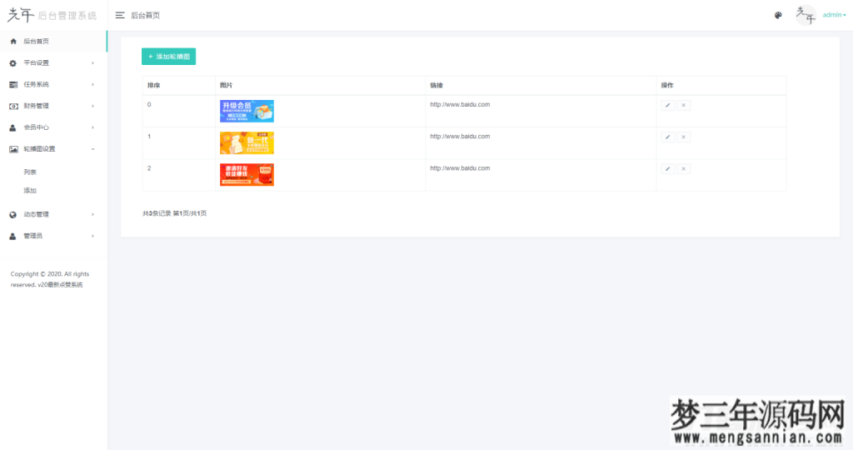Expand the 任务系统 sidebar menu
Screen dimensions: 853x450
tap(52, 84)
